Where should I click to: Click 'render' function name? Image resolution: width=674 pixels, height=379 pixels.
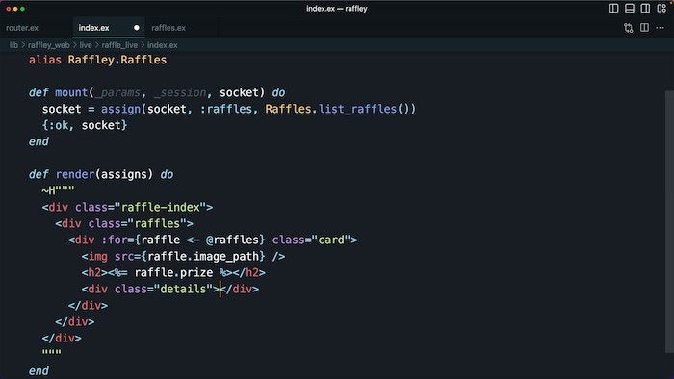click(75, 174)
